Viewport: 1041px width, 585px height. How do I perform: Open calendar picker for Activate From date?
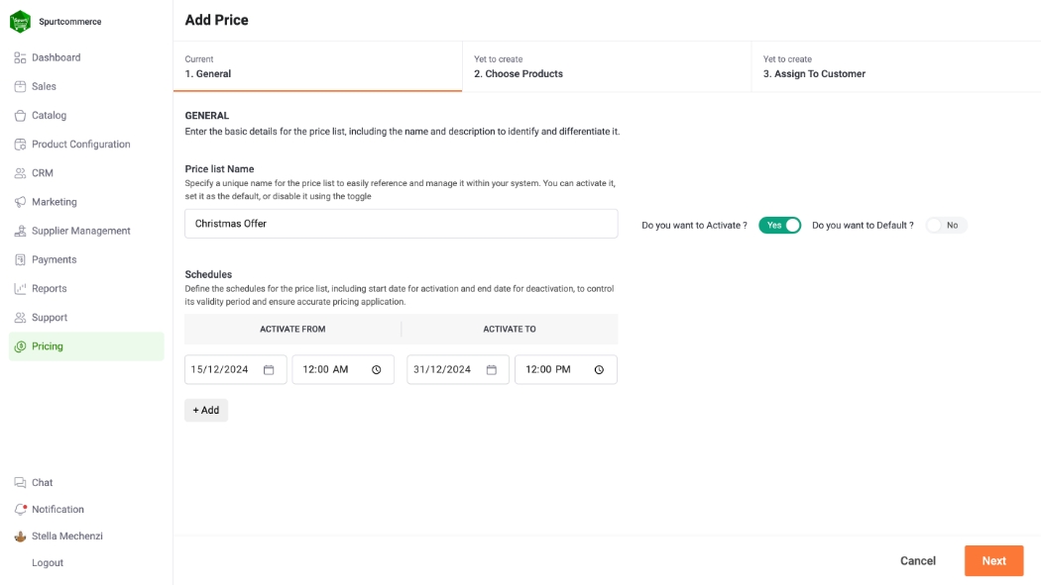(x=269, y=369)
